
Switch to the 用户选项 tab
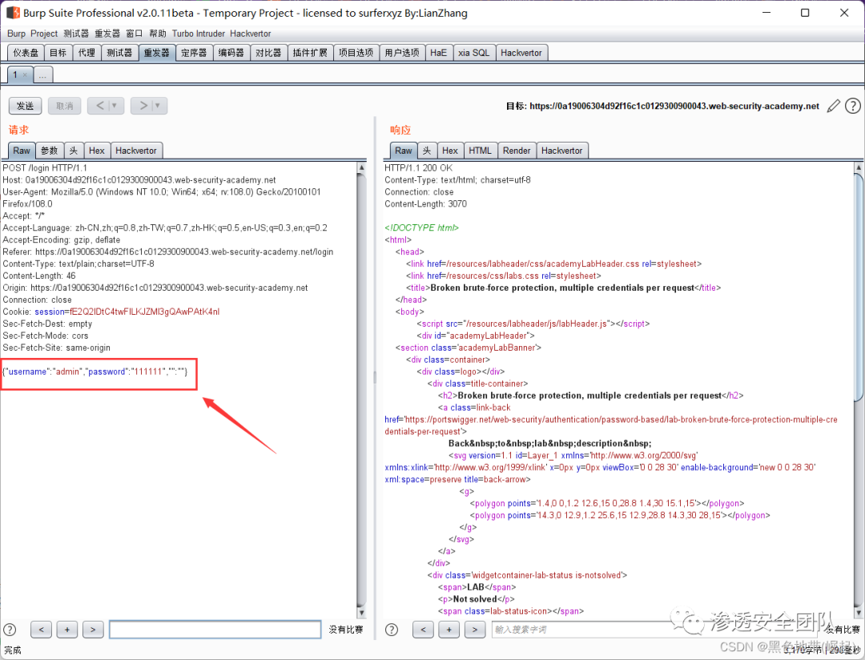(x=402, y=52)
